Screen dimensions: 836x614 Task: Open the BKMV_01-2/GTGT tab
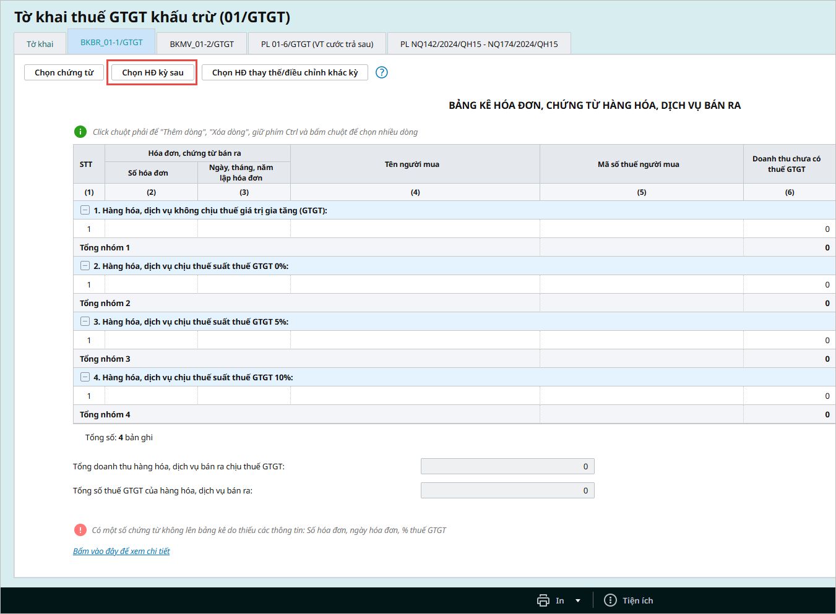click(x=202, y=44)
